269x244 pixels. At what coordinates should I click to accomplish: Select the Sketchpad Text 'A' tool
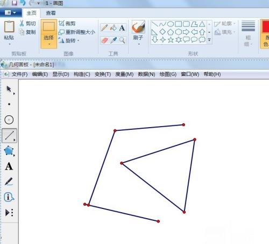[x=9, y=166]
